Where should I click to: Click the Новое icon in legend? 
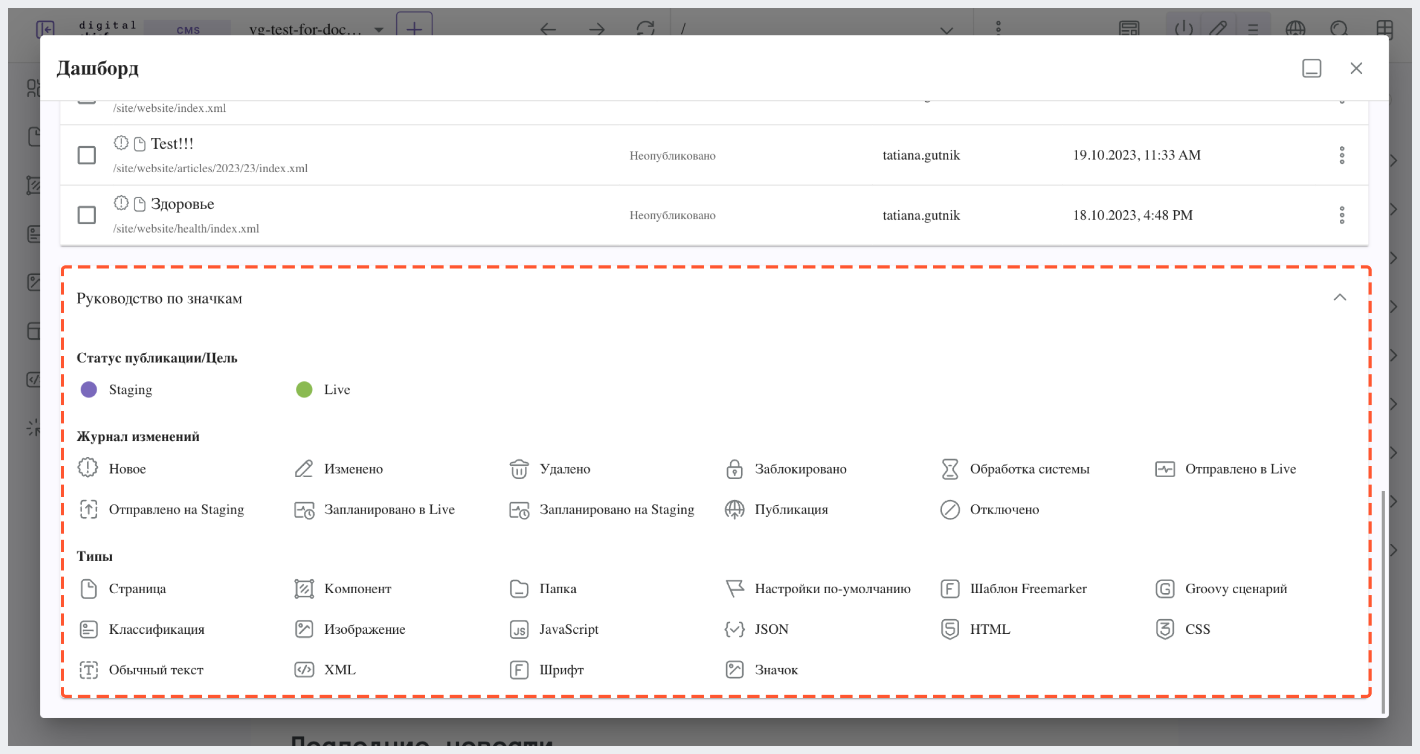click(88, 468)
